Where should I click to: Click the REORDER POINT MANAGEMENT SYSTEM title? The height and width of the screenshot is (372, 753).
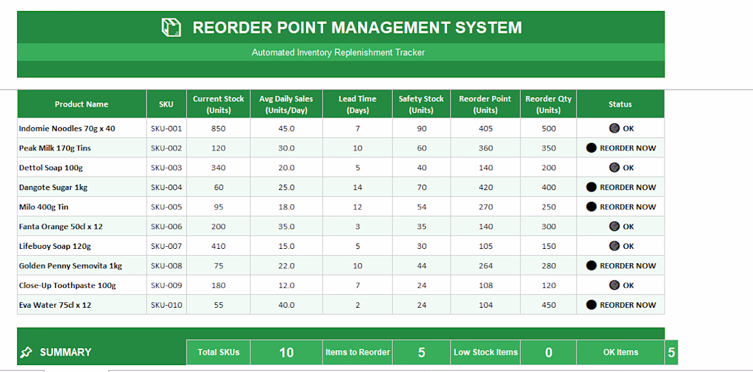(x=357, y=27)
